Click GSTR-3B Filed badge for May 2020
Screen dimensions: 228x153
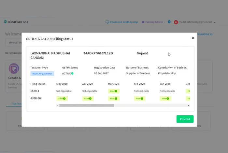point(62,98)
